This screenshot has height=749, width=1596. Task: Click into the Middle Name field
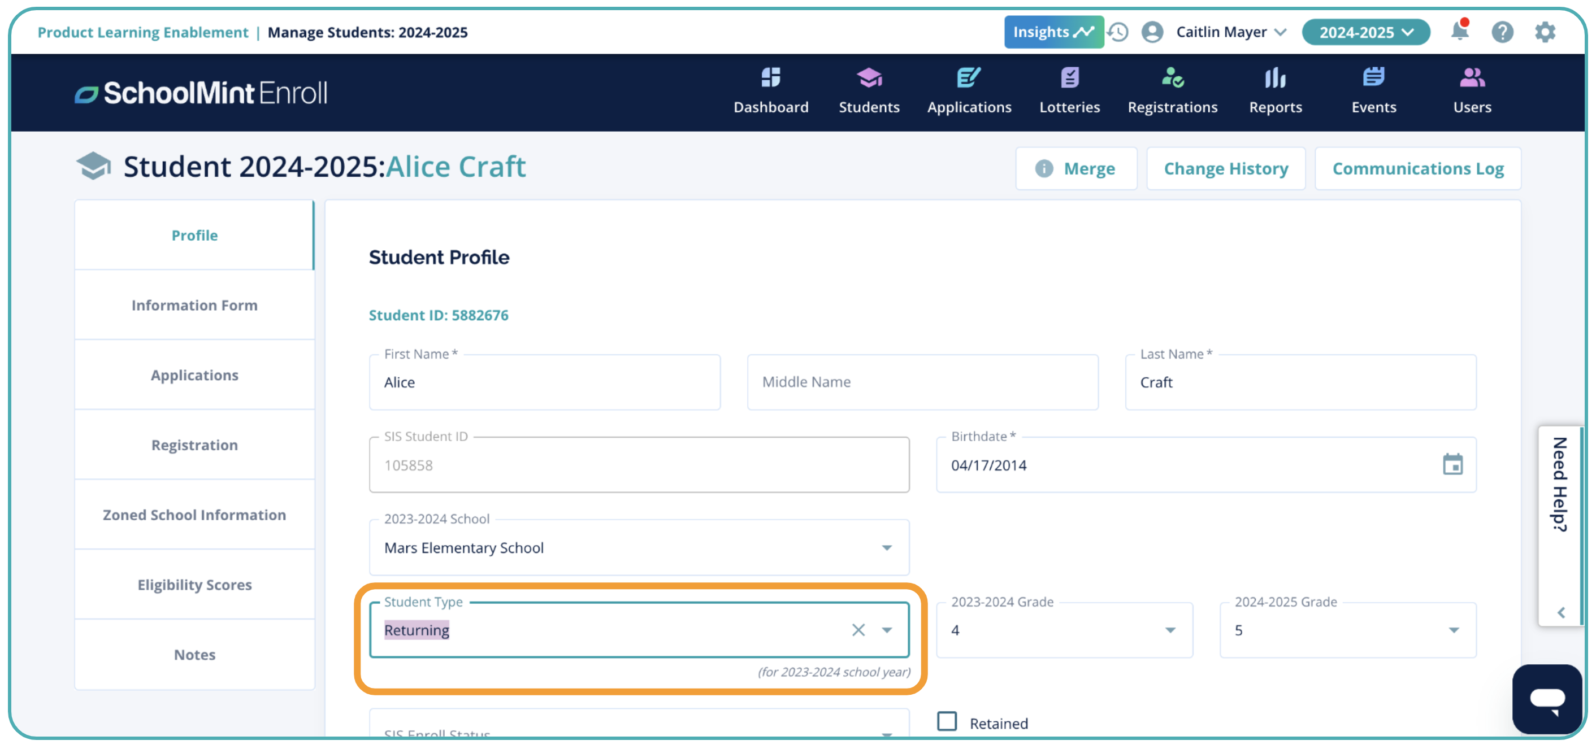(x=922, y=382)
